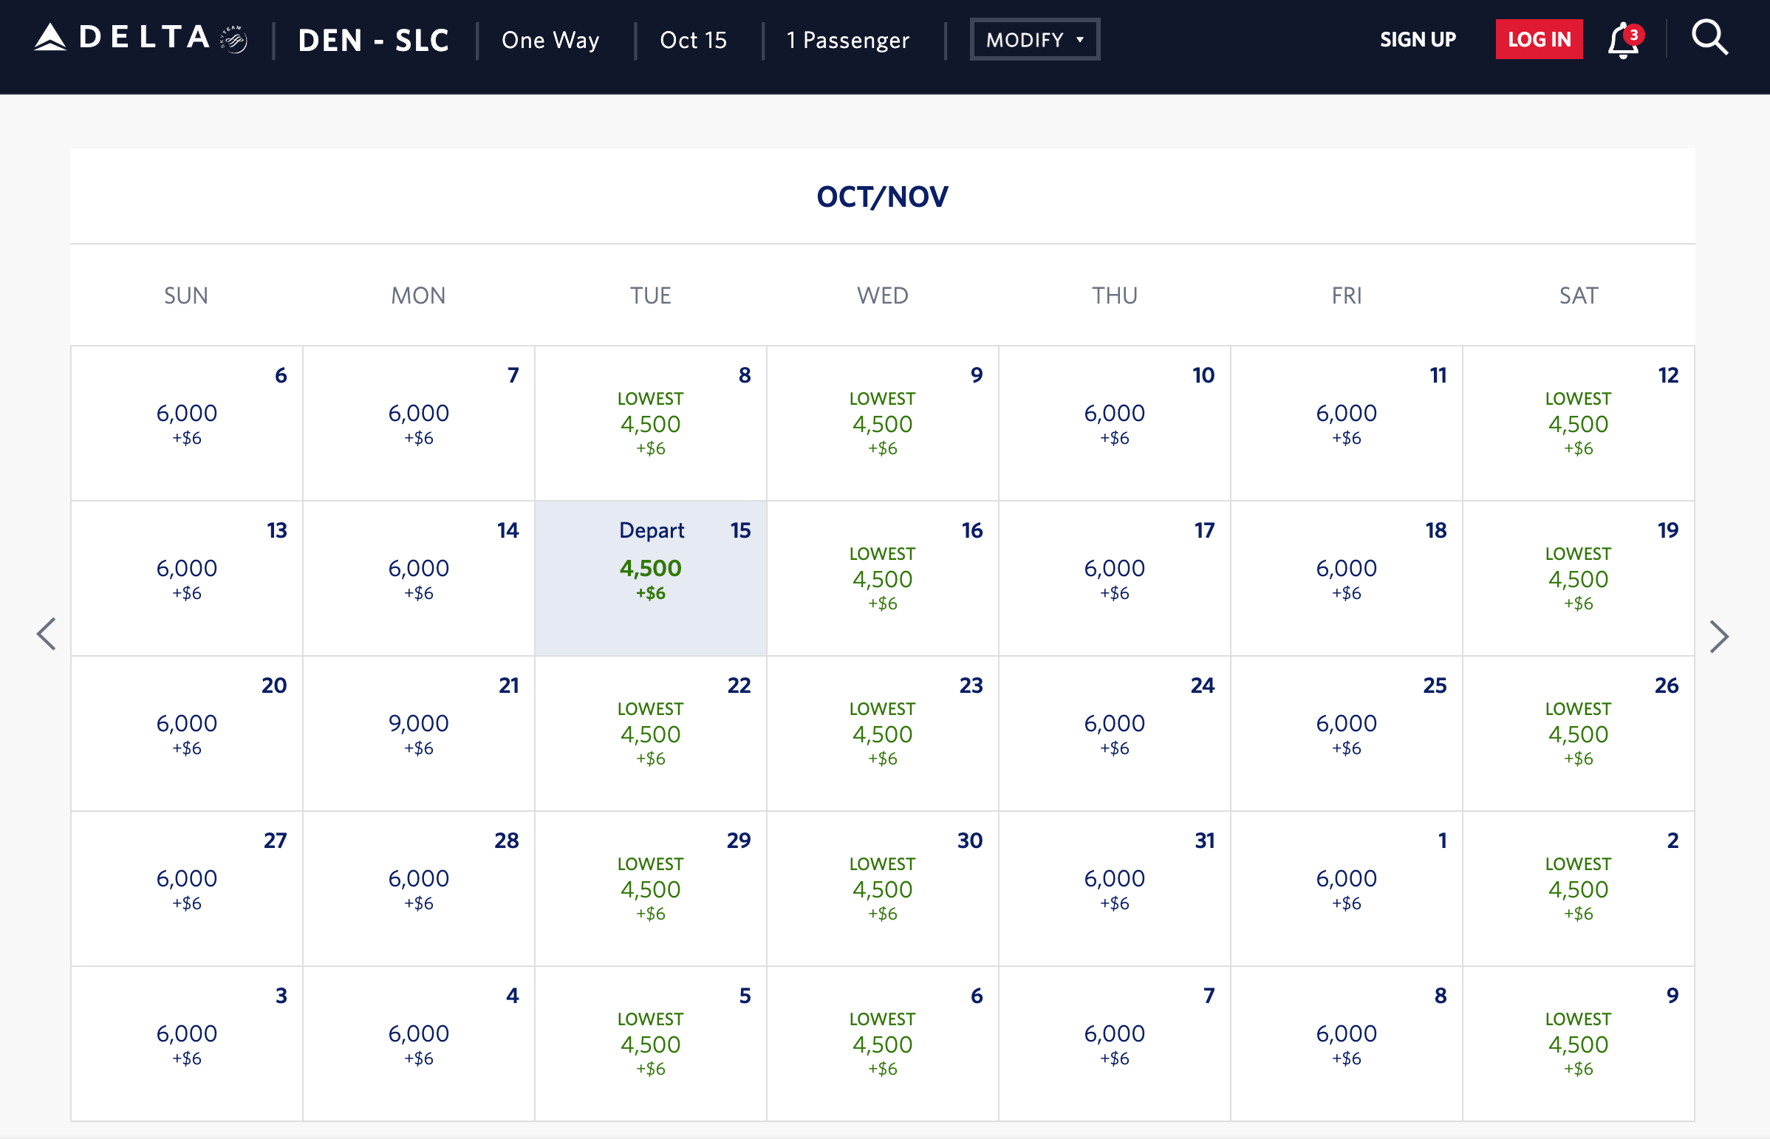Select the highlighted Depart date, October 15

[x=650, y=578]
